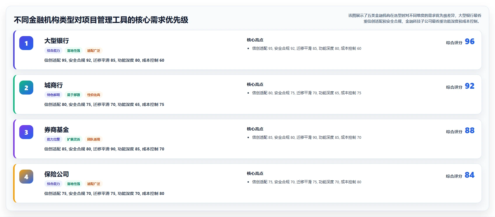Click bullet item starting 信创适配 95
Screen dimensions: 495x217
pos(306,49)
